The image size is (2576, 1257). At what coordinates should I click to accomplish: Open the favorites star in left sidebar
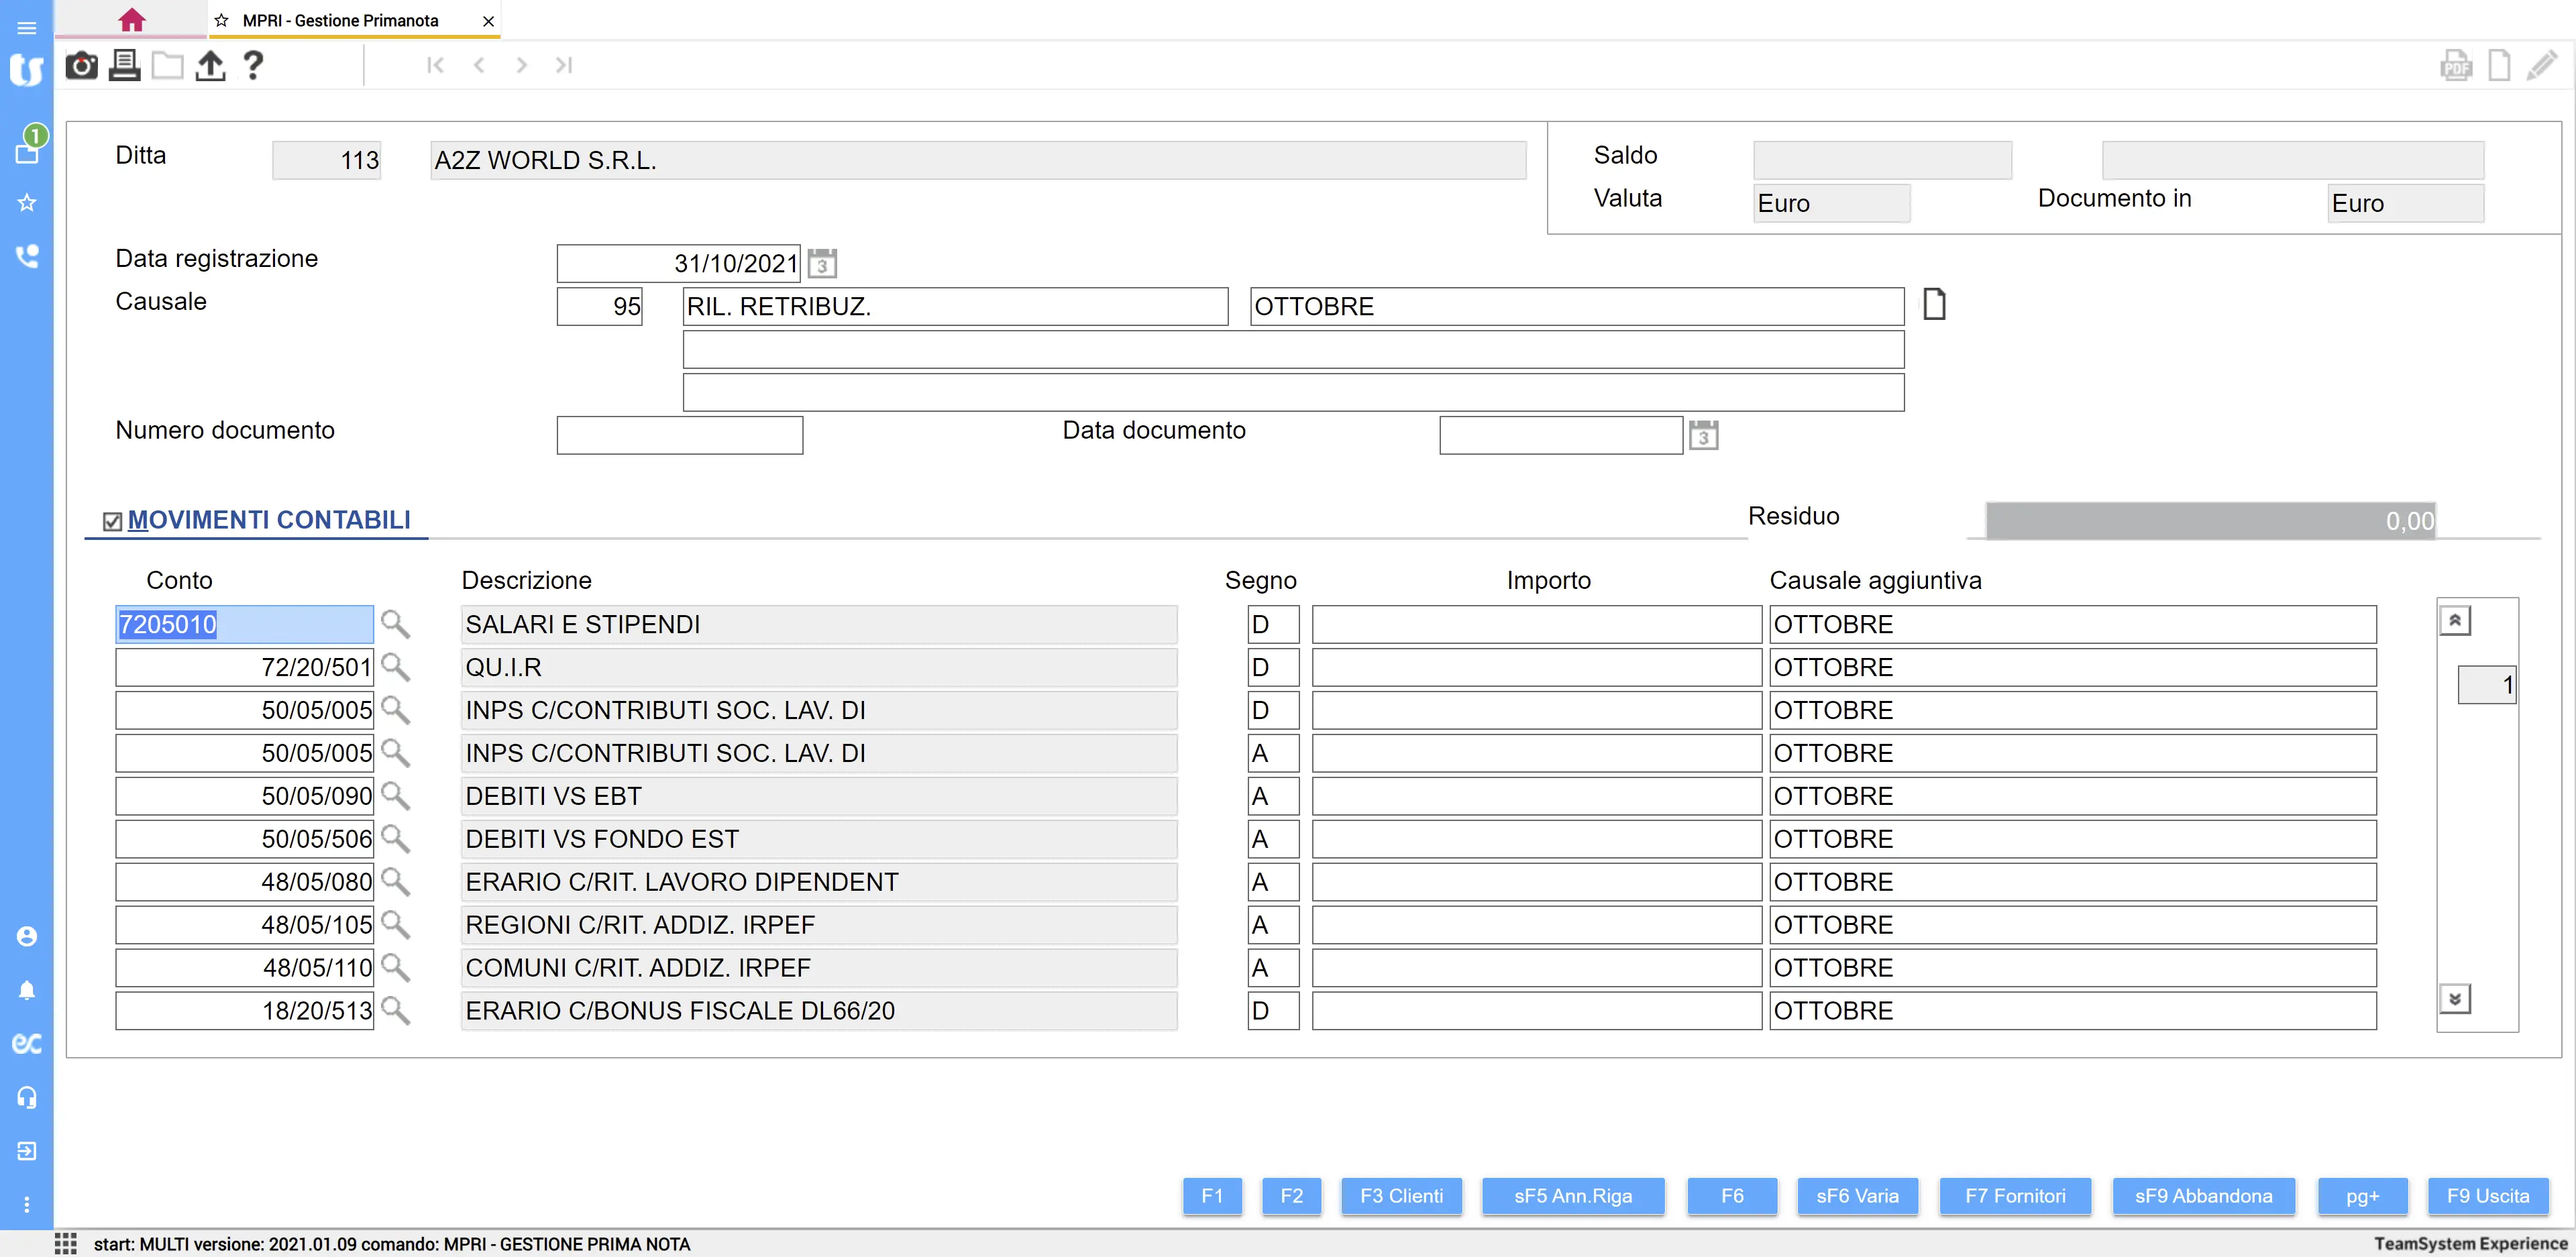click(27, 203)
